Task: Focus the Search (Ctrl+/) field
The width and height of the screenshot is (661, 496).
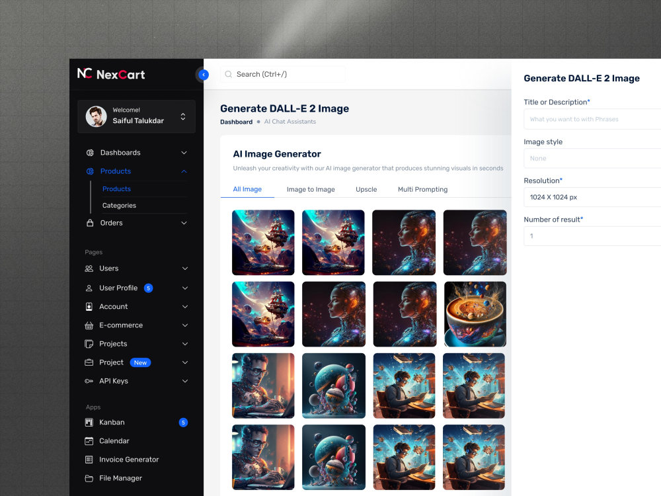Action: [x=283, y=74]
